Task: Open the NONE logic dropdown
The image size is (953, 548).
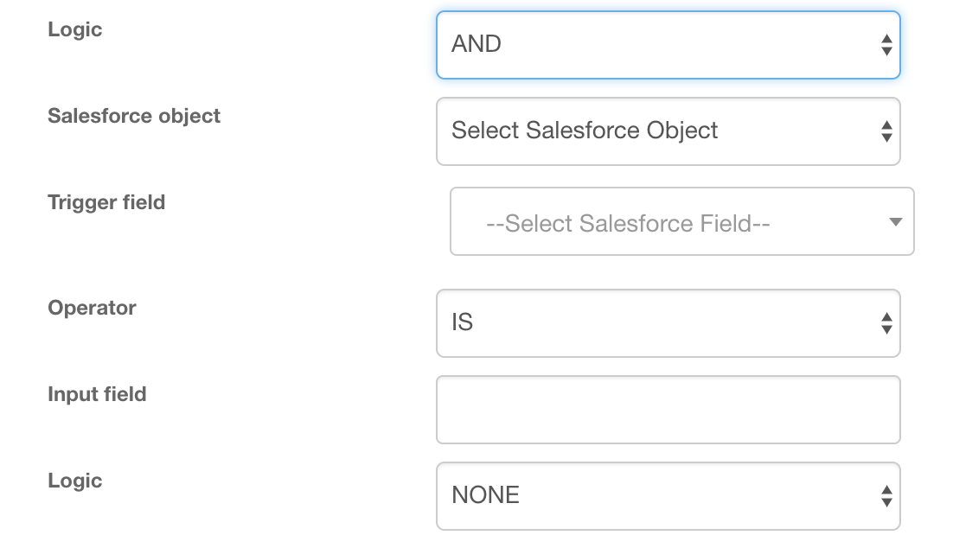Action: 668,496
